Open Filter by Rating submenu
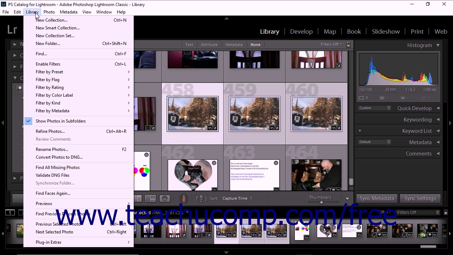The image size is (453, 255). coord(79,87)
